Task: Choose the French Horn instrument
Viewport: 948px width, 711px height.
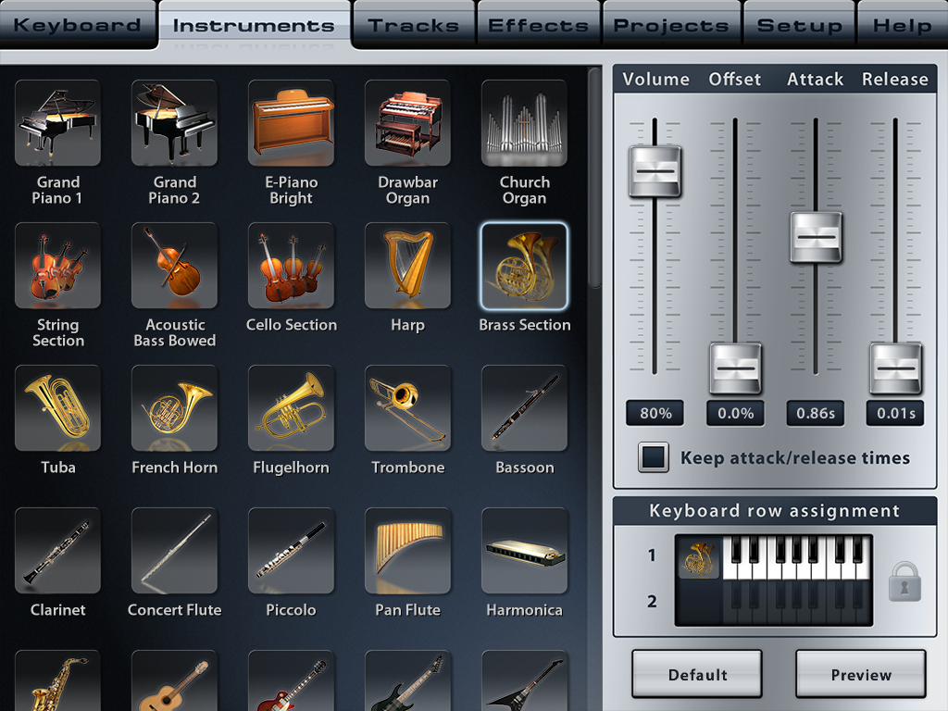Action: pyautogui.click(x=174, y=408)
